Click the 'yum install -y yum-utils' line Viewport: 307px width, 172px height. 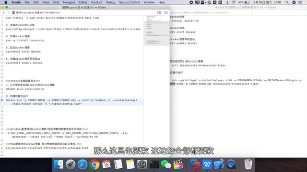tap(52, 18)
